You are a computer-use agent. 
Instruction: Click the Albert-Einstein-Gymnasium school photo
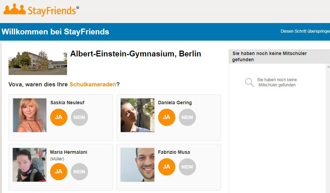pyautogui.click(x=38, y=62)
